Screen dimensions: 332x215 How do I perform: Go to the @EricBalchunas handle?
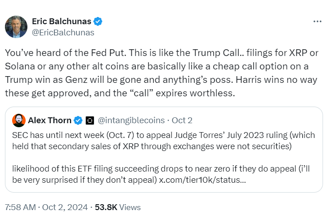pyautogui.click(x=63, y=32)
